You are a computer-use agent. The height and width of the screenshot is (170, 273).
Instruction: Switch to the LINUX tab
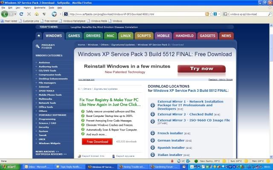coord(126,36)
